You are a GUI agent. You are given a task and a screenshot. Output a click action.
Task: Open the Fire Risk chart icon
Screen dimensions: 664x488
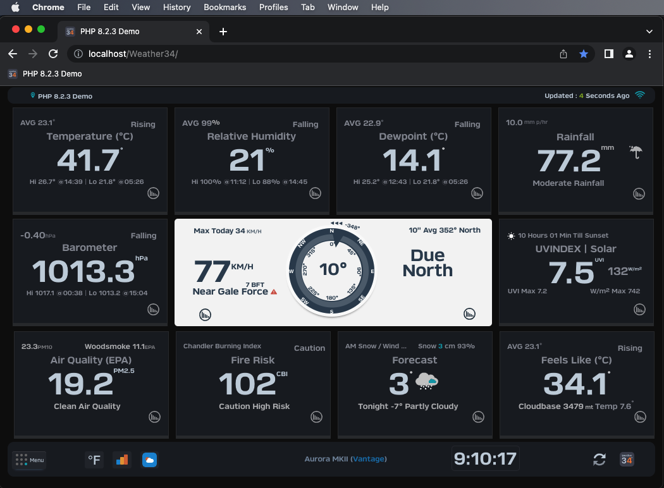[x=316, y=417]
